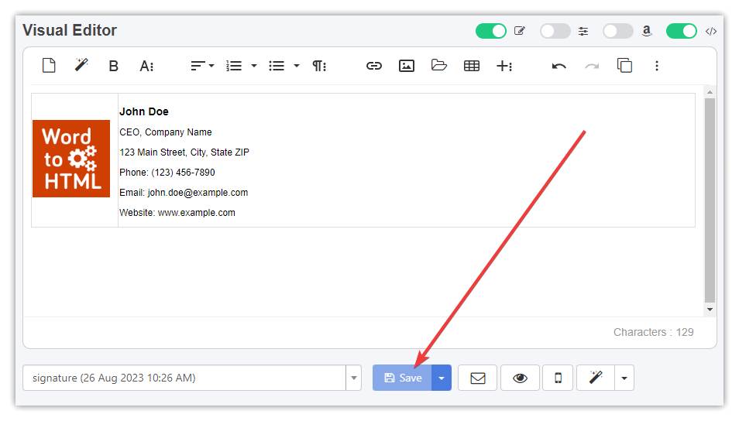This screenshot has width=739, height=421.
Task: Insert a hyperlink with link icon
Action: (x=373, y=66)
